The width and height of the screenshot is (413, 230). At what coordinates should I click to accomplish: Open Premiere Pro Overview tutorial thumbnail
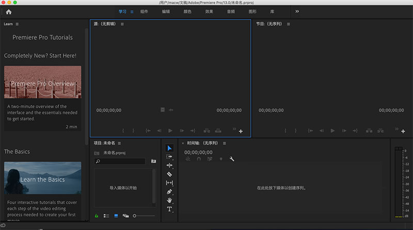click(43, 82)
